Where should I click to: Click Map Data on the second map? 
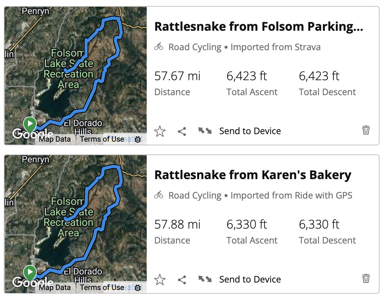point(55,287)
